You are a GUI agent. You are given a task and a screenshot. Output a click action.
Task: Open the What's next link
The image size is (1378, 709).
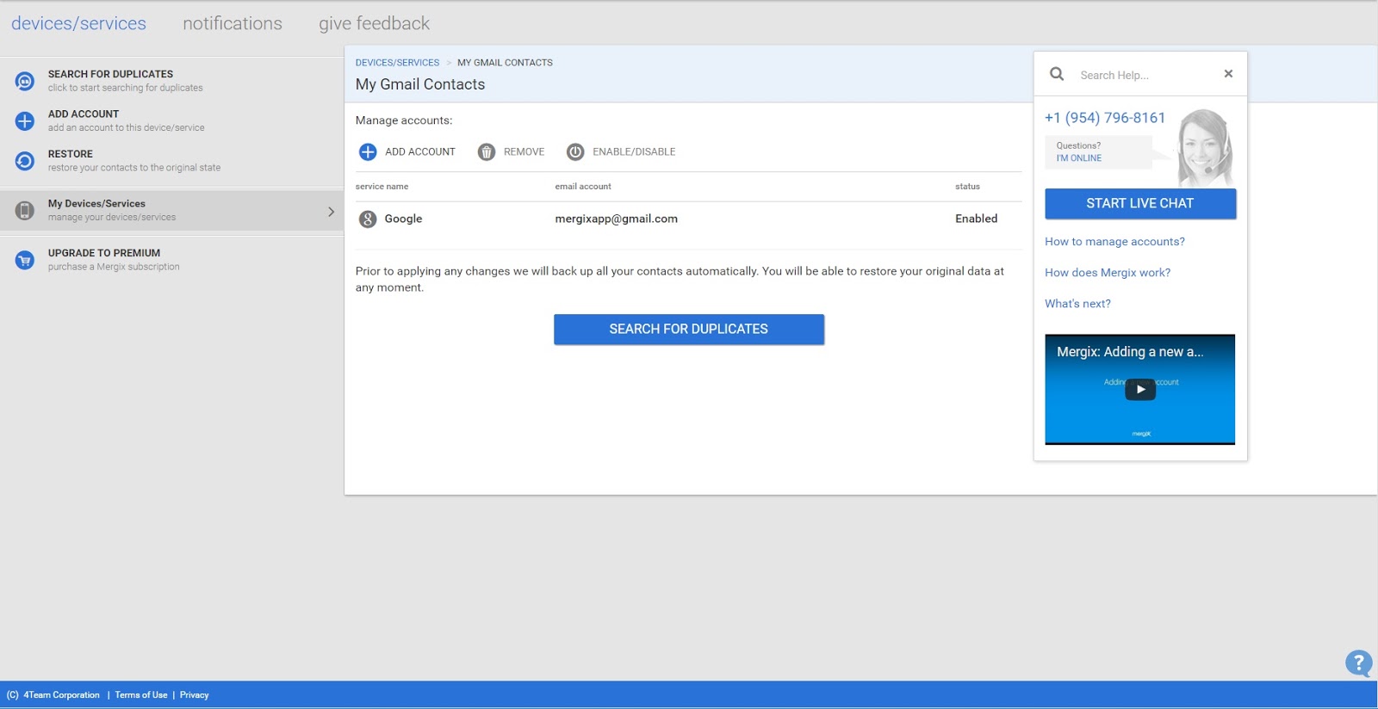coord(1077,304)
